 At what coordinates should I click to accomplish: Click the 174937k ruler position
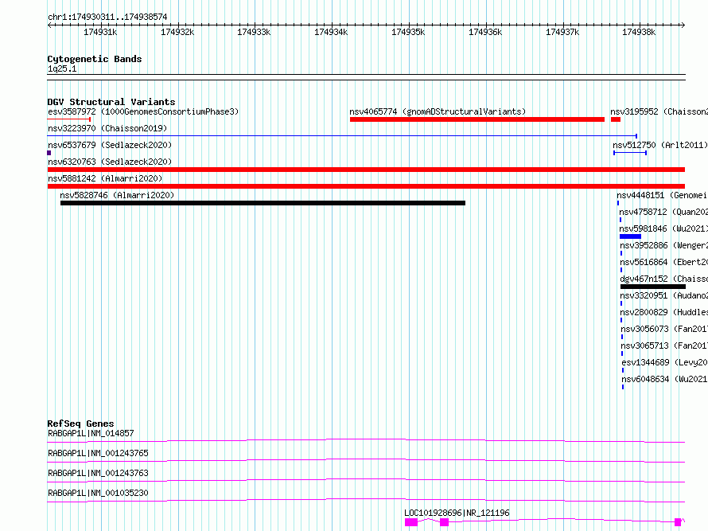point(562,32)
